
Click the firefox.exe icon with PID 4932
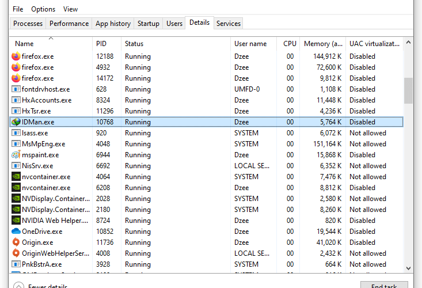(x=16, y=67)
